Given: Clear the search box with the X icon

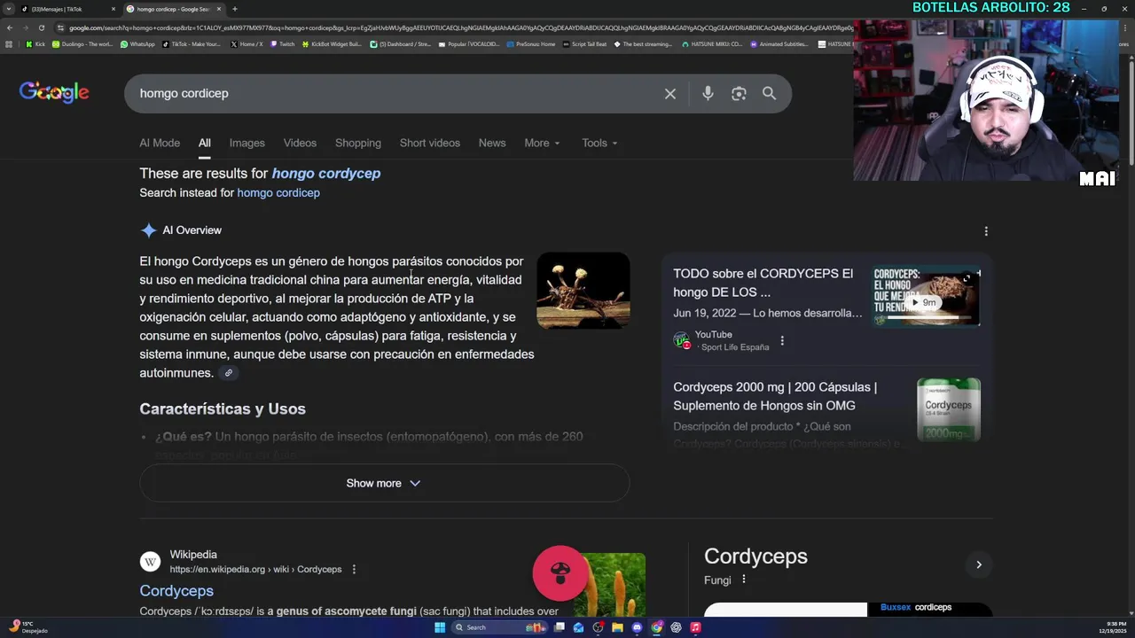Looking at the screenshot, I should (x=670, y=93).
